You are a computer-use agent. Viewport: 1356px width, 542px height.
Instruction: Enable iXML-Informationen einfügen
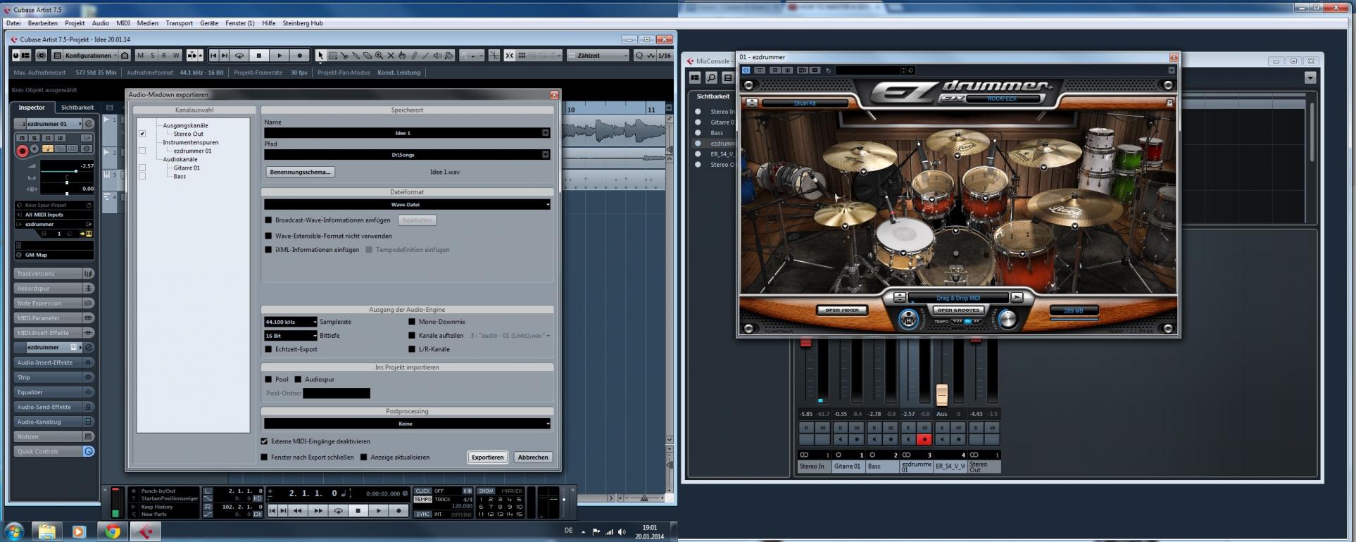tap(268, 250)
